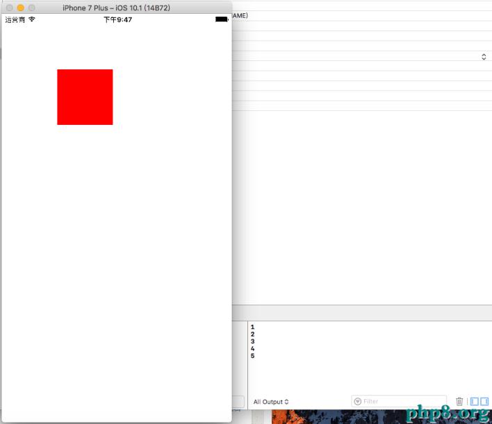Toggle the right console pane icon

[484, 401]
